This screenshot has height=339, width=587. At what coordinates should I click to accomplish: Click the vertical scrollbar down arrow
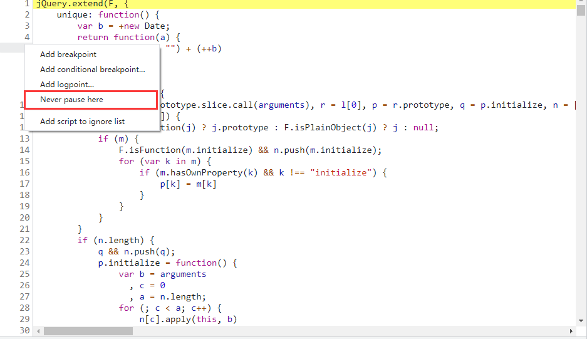[581, 321]
